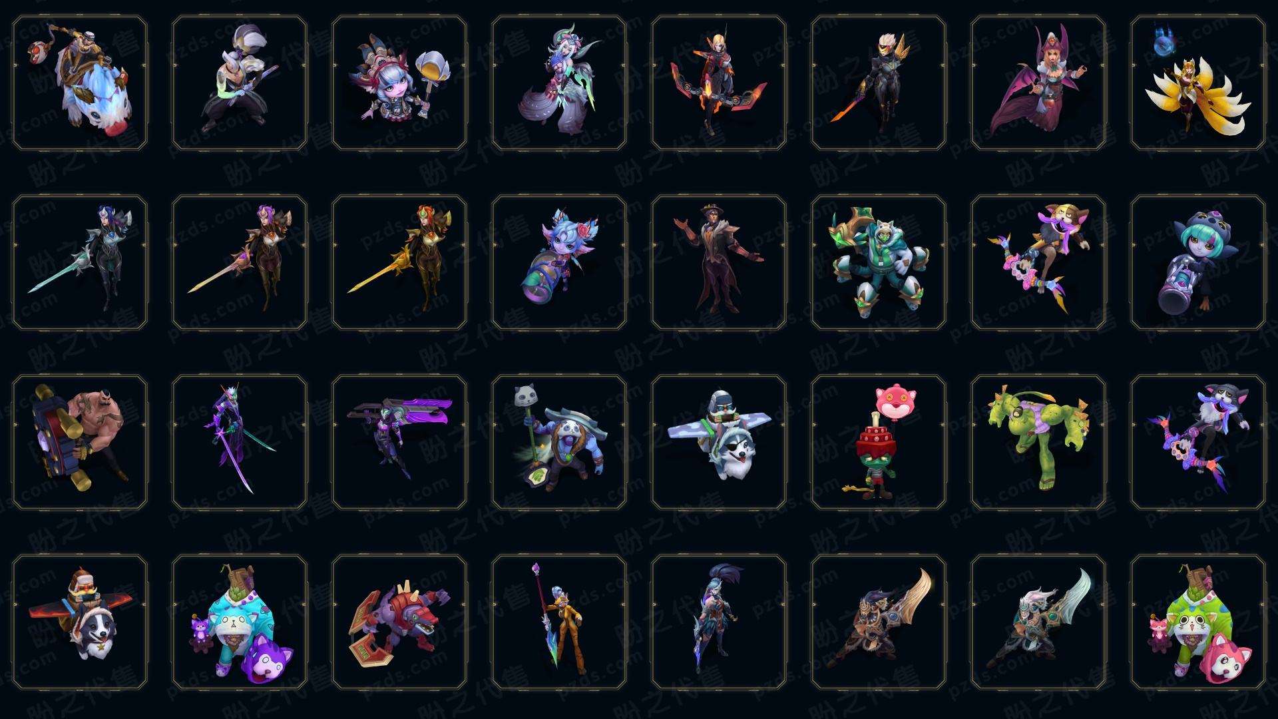The width and height of the screenshot is (1278, 719).
Task: Click the purple crossbow glider character tile
Action: click(x=399, y=442)
